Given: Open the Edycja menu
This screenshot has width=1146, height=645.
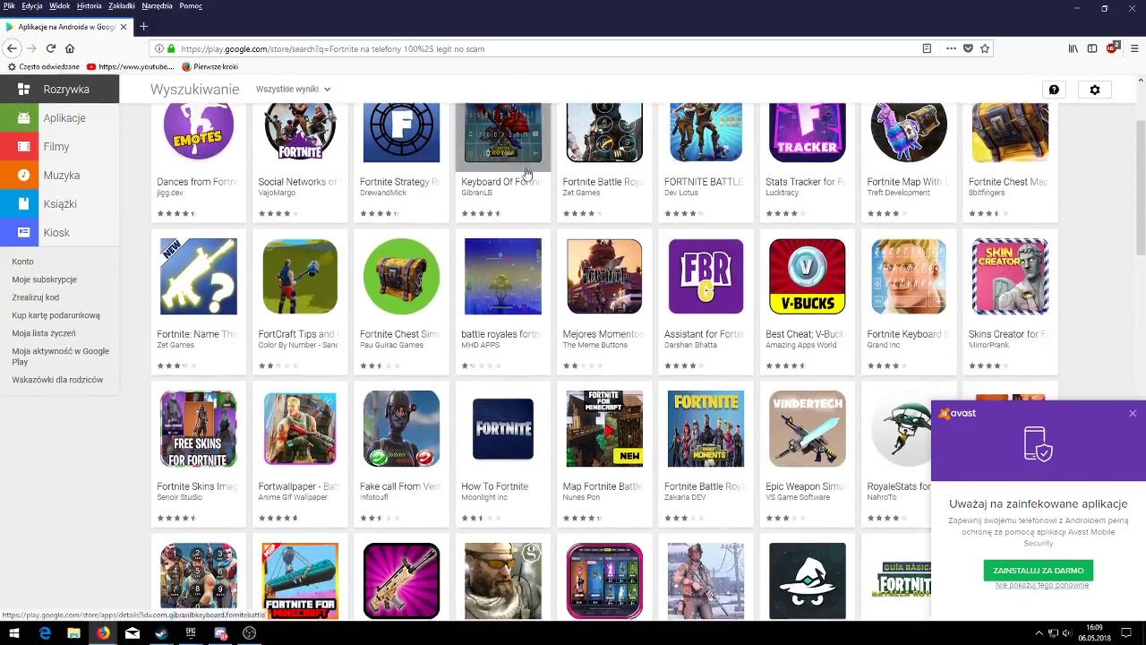Looking at the screenshot, I should pos(31,5).
